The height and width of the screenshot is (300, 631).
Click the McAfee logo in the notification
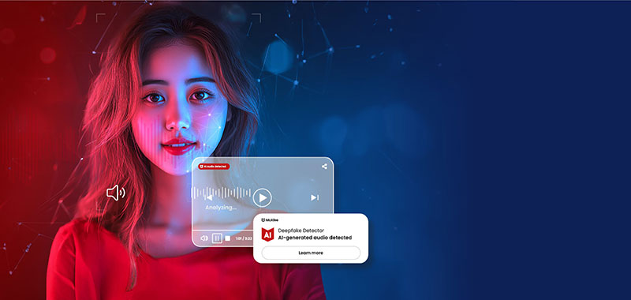click(x=270, y=219)
